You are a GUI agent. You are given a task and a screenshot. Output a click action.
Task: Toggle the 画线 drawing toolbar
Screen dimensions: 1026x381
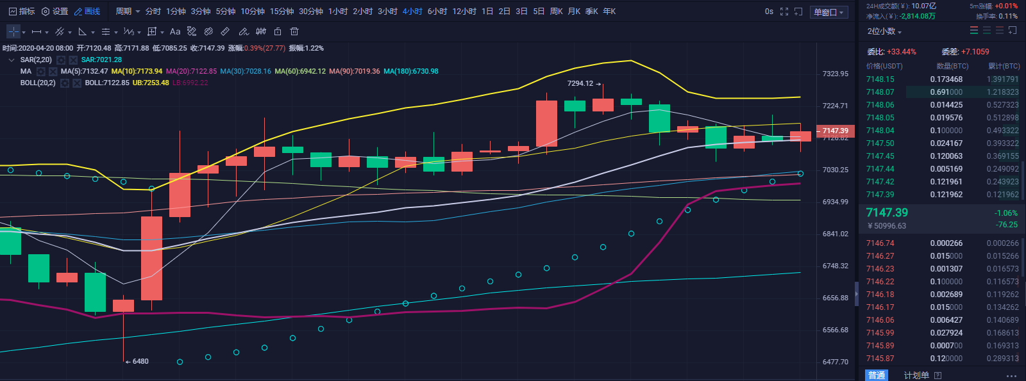point(87,12)
